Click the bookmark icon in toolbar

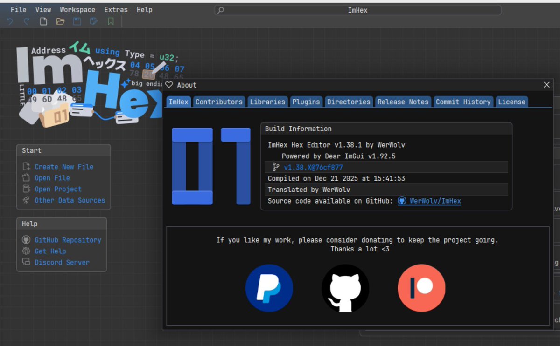tap(111, 21)
